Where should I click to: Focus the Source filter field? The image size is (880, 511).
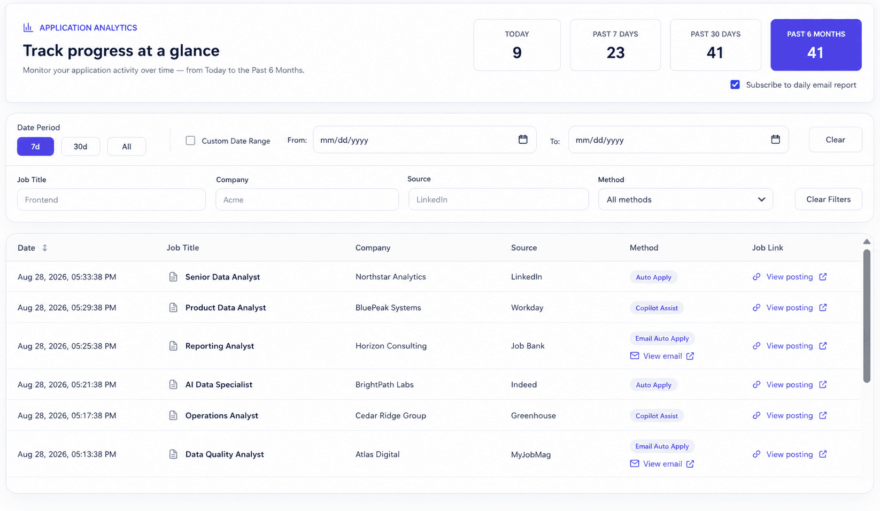coord(498,199)
